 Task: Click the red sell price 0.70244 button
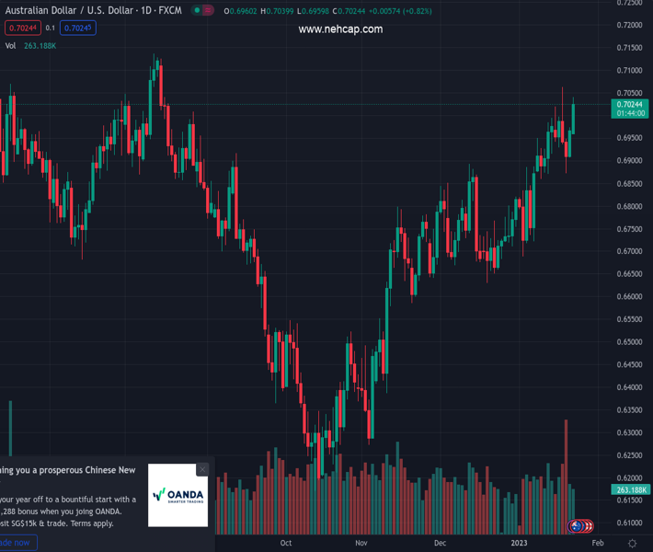pyautogui.click(x=22, y=28)
